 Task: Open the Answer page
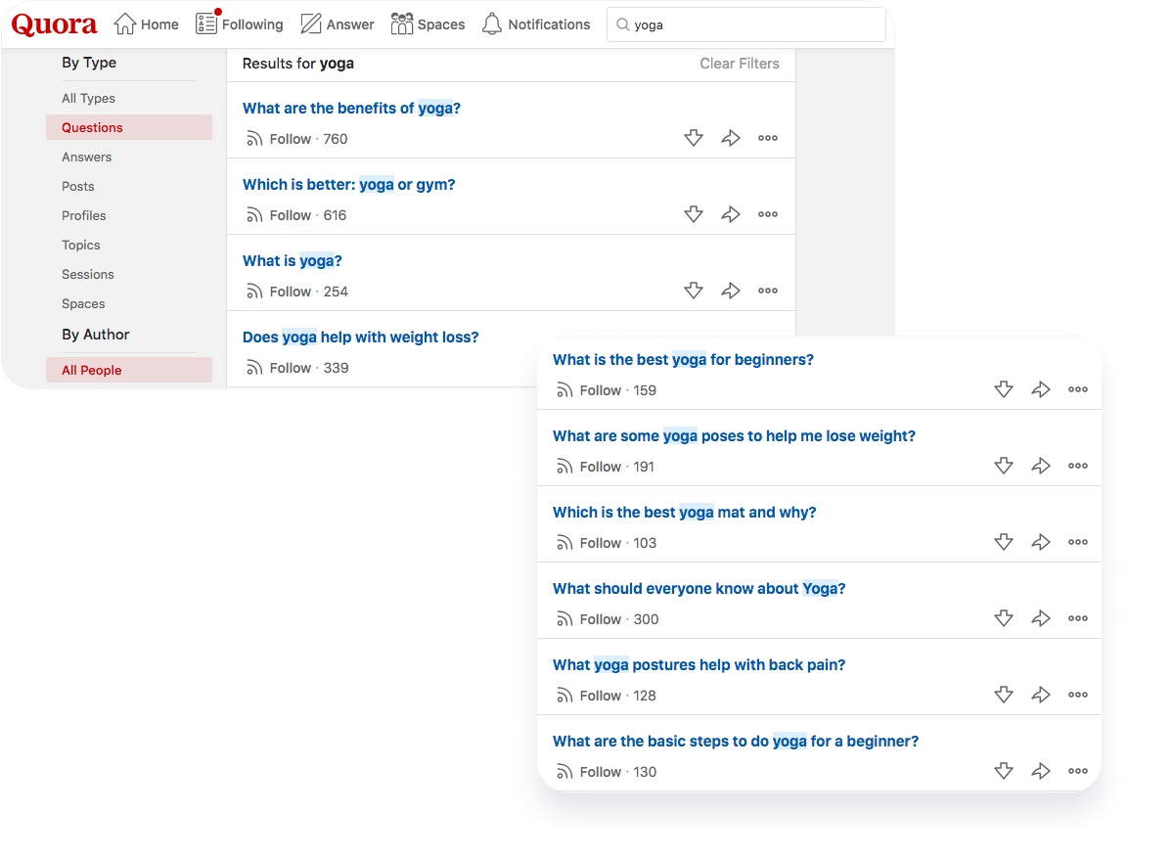pyautogui.click(x=338, y=24)
